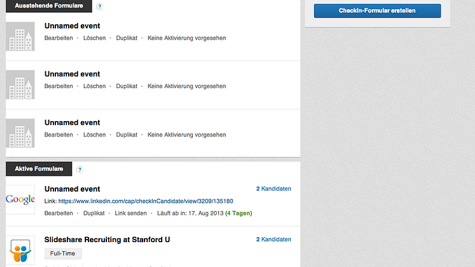Screen dimensions: 475x267
Task: Click help icon next to Aktive Formulare
Action: tap(80, 170)
